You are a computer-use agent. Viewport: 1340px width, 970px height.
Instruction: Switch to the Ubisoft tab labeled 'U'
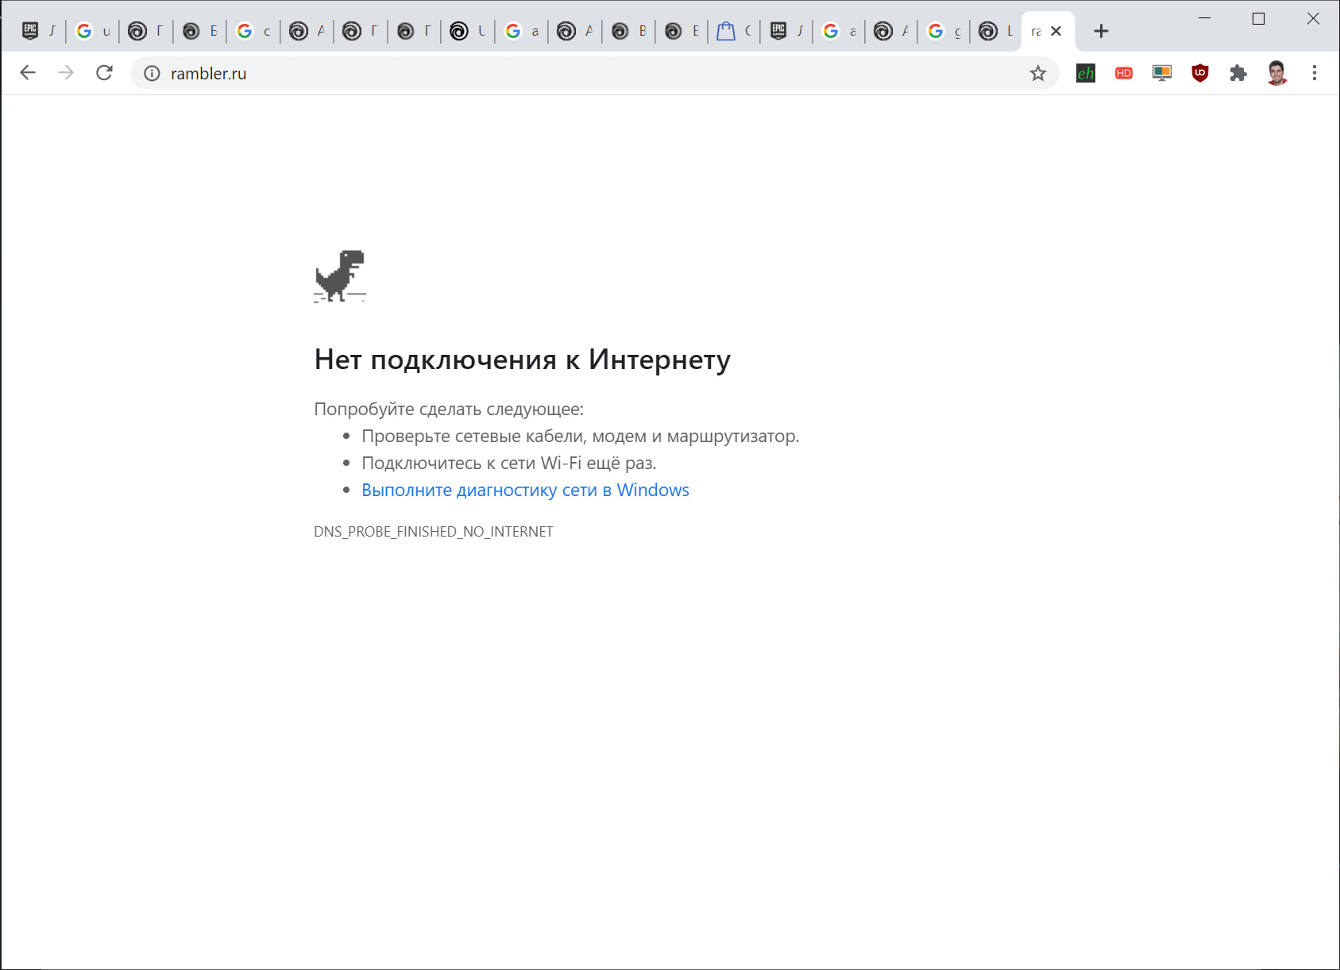(468, 31)
